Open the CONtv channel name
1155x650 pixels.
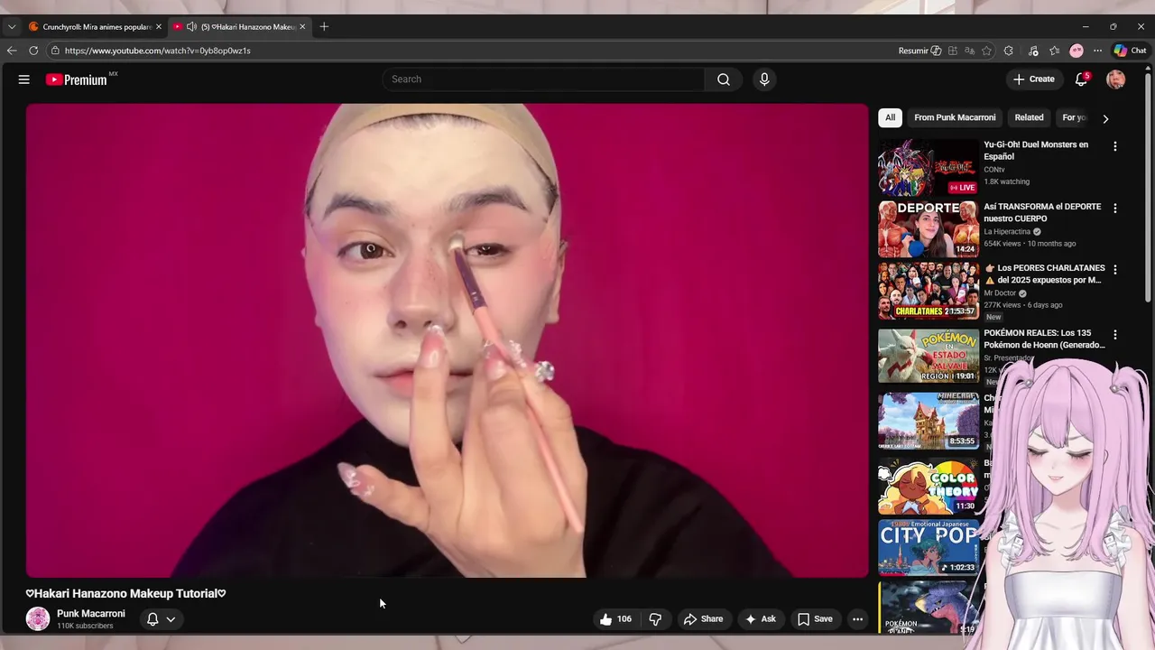click(x=994, y=170)
